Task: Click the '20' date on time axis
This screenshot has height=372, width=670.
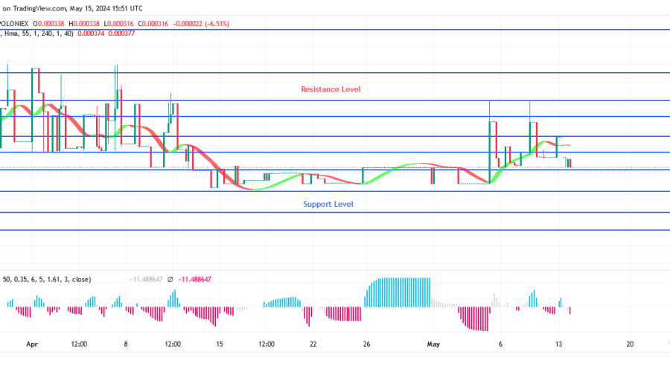Action: coord(630,344)
